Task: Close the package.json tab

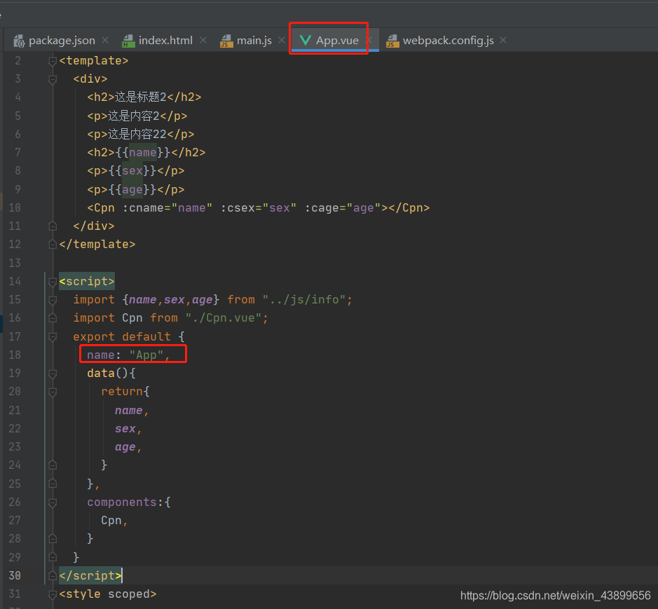Action: 105,40
